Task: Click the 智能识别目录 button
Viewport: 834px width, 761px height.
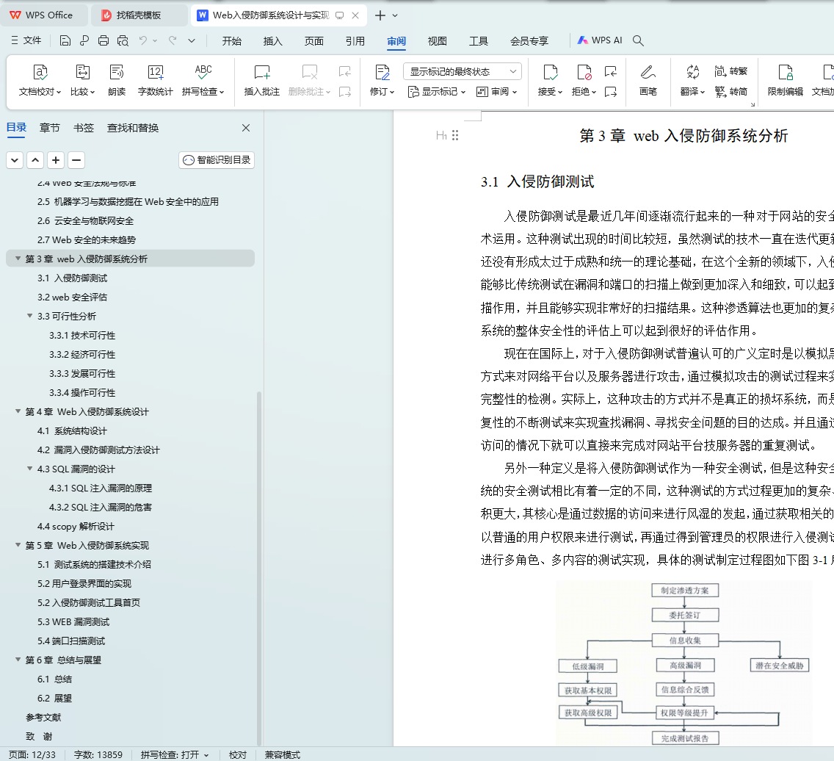Action: (x=217, y=159)
